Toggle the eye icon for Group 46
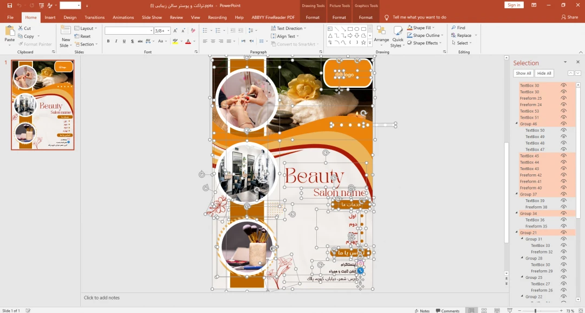 (x=563, y=124)
